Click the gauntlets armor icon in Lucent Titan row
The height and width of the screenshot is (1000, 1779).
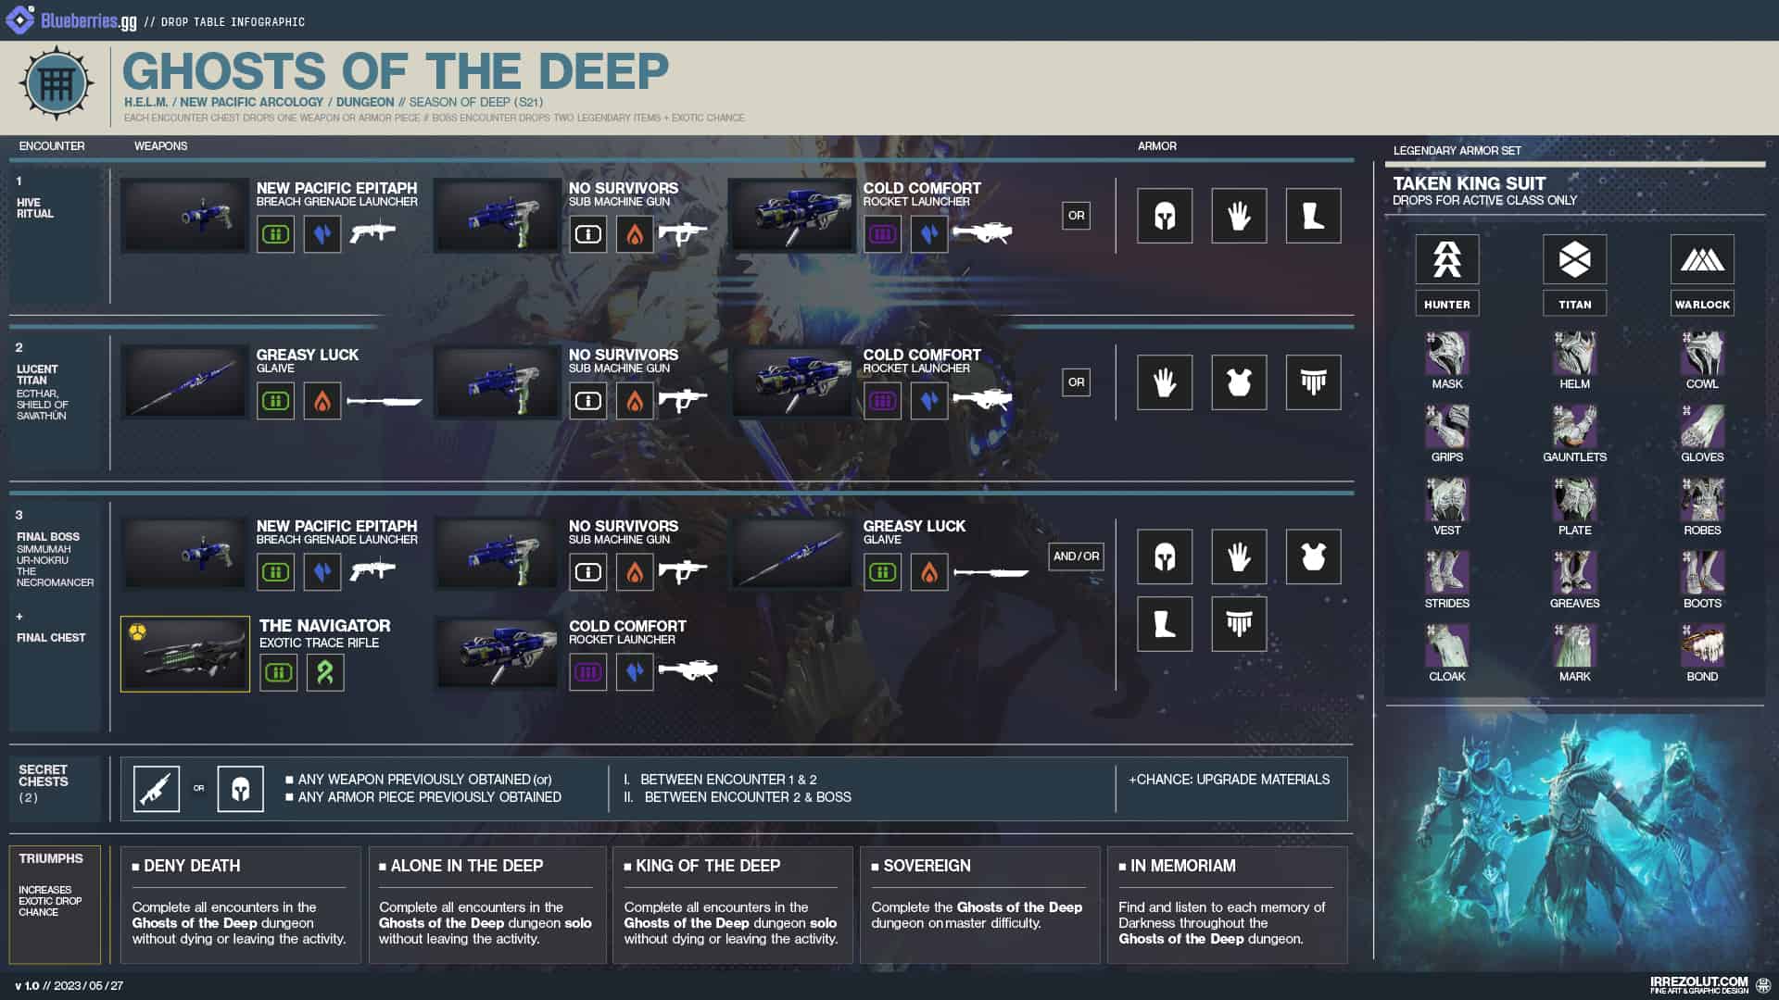1165,382
